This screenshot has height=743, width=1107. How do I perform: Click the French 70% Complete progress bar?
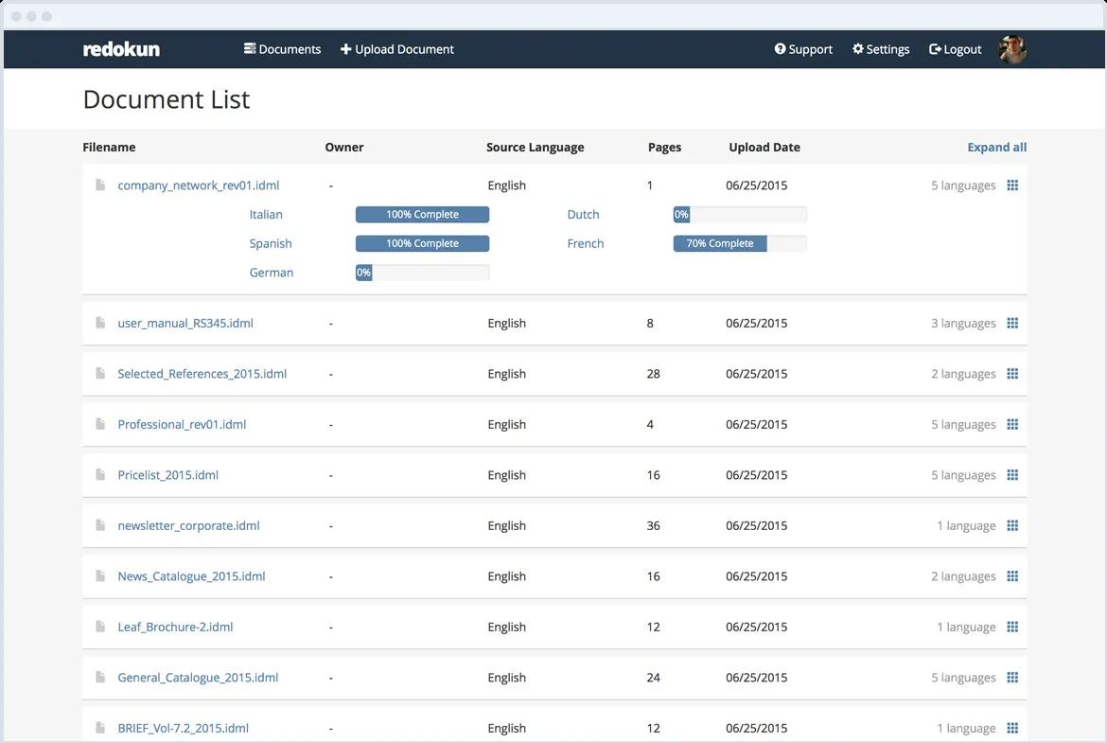[x=739, y=244]
